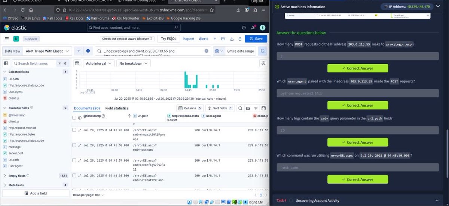Image resolution: width=449 pixels, height=206 pixels.
Task: Open saved search folder icon
Action: click(223, 39)
